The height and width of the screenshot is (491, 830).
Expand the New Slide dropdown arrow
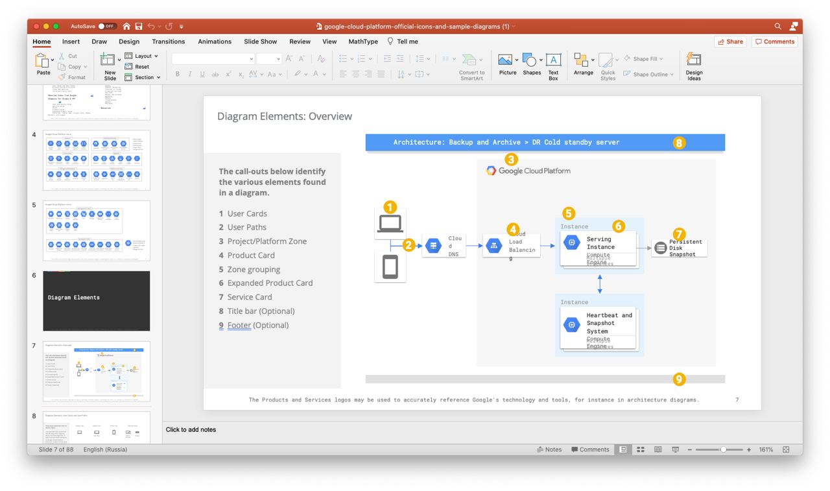(x=119, y=60)
